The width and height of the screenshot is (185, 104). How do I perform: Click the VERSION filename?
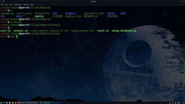(112, 16)
